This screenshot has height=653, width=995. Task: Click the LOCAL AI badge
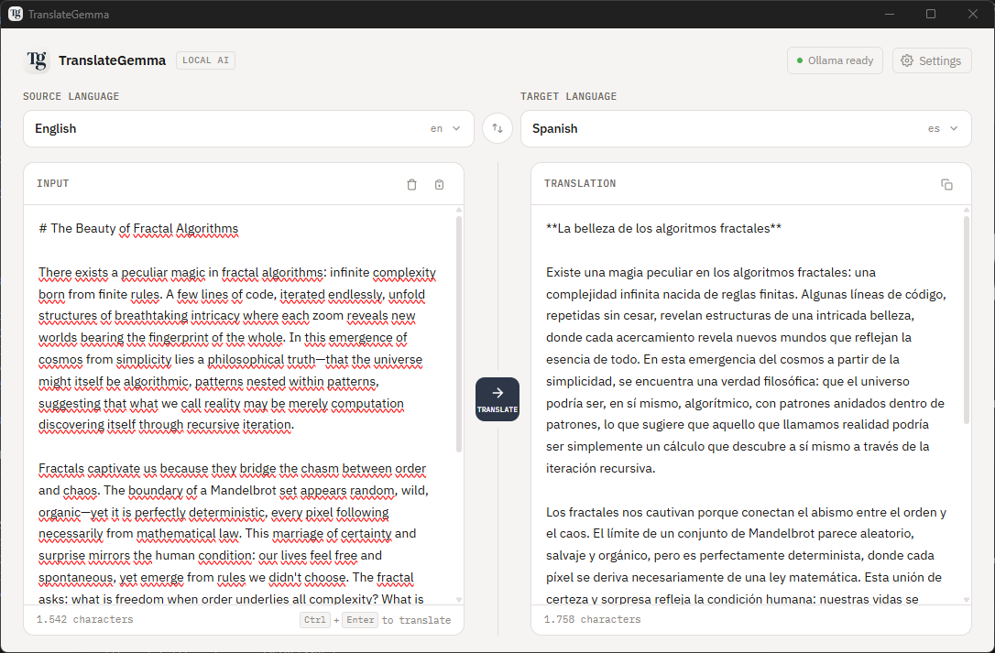[x=205, y=60]
